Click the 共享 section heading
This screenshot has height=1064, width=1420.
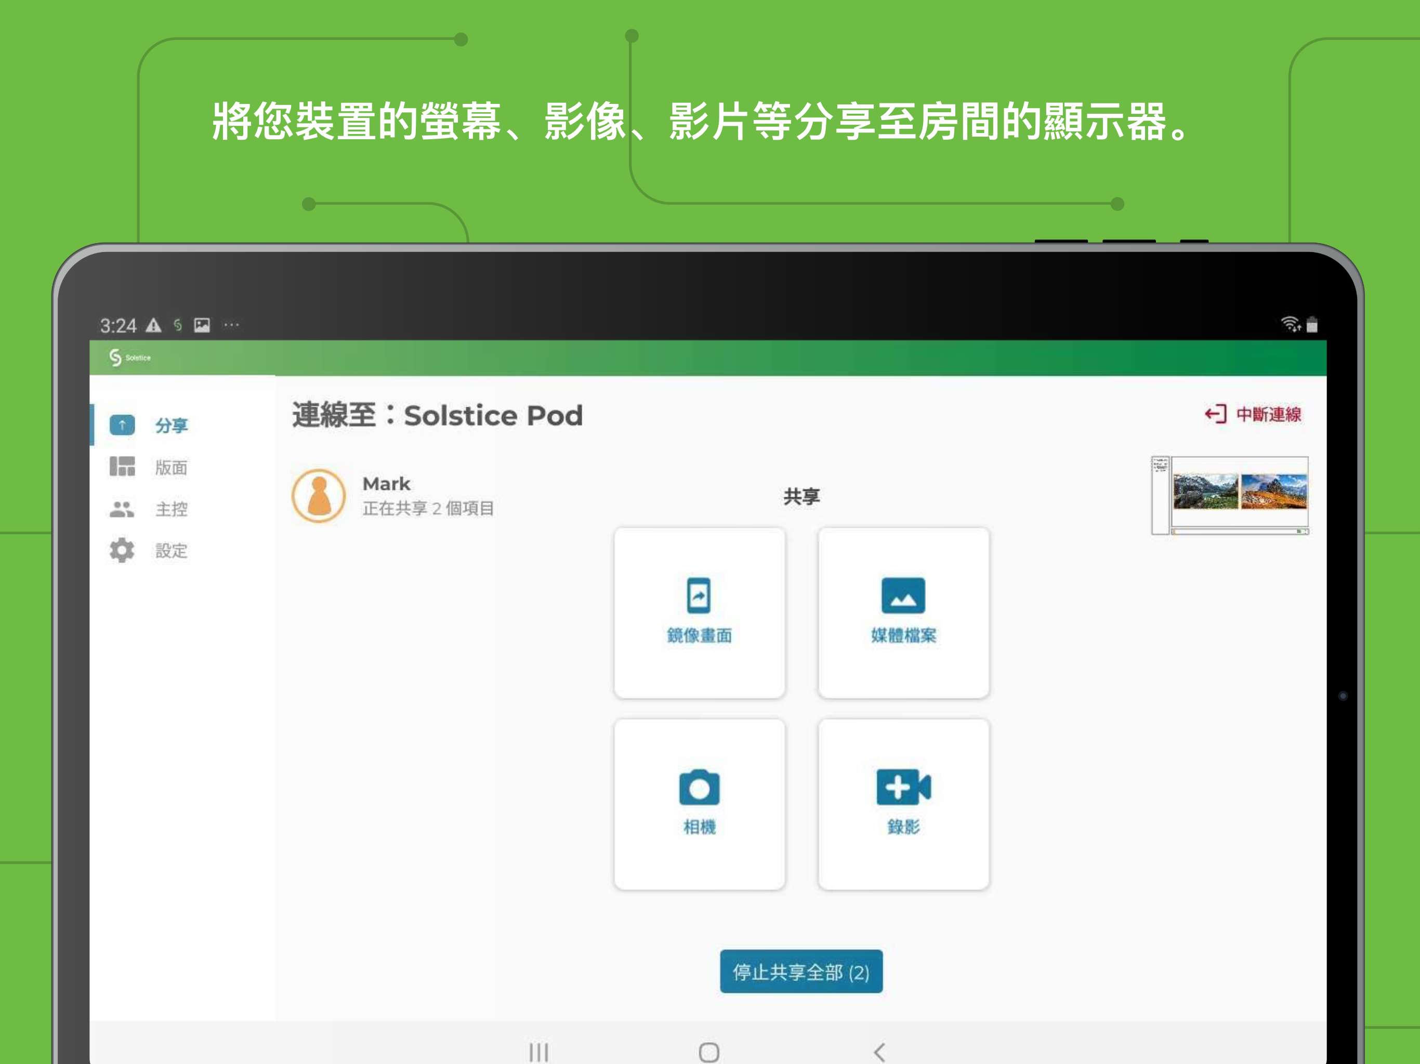[x=801, y=496]
